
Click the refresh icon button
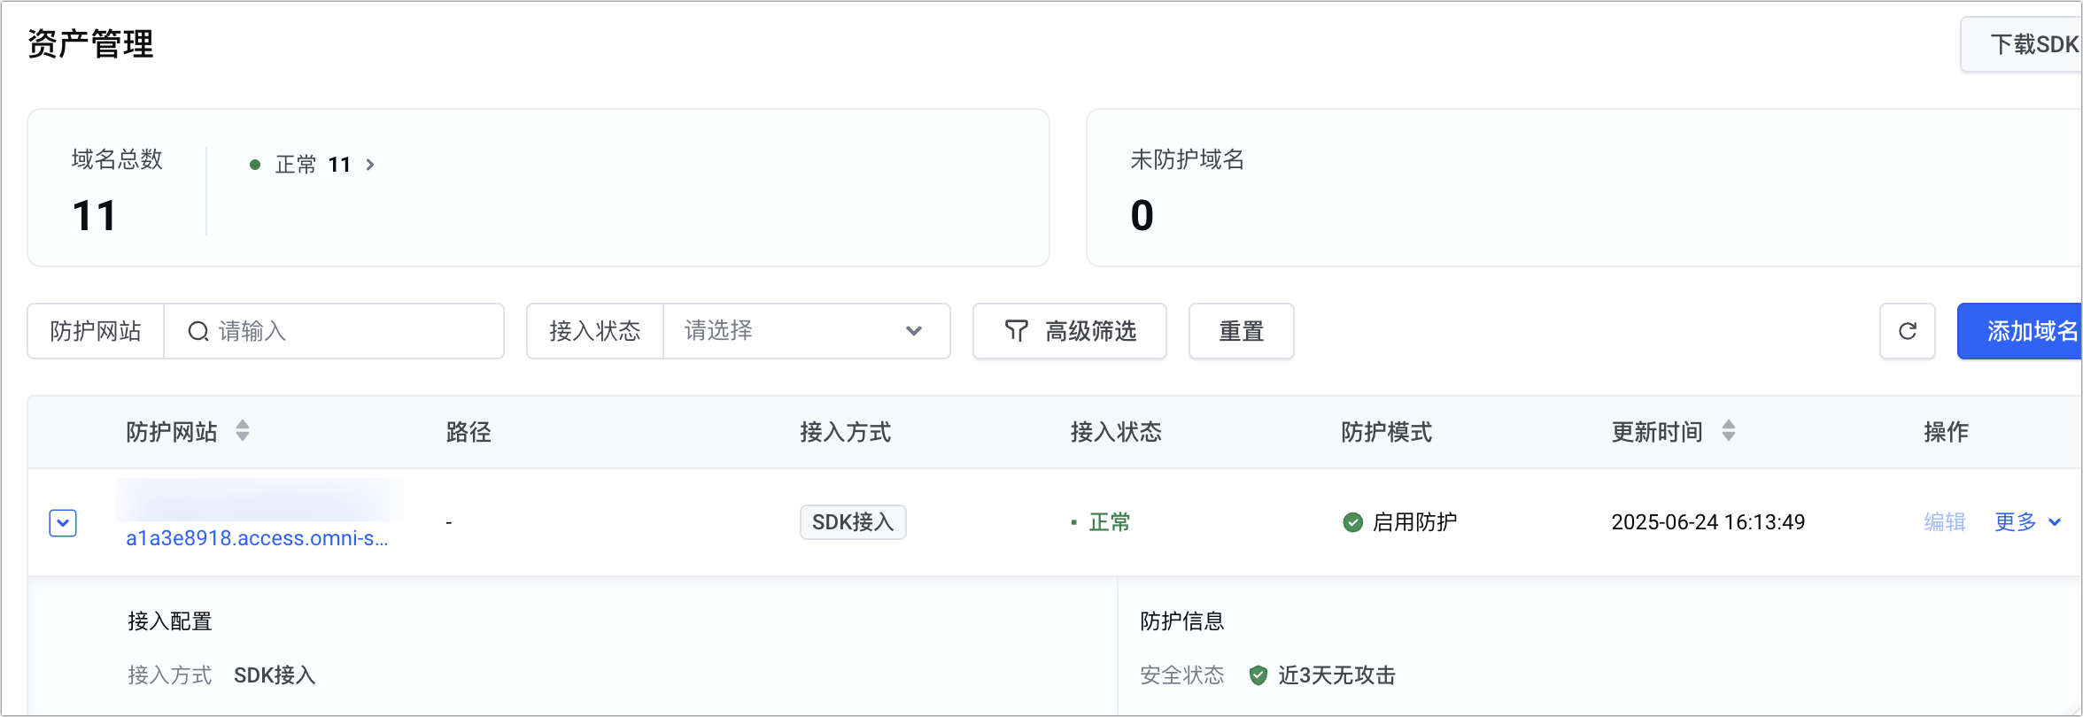click(1907, 331)
